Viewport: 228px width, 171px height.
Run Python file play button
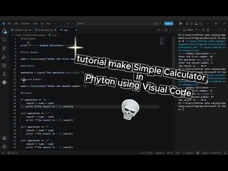(159, 30)
